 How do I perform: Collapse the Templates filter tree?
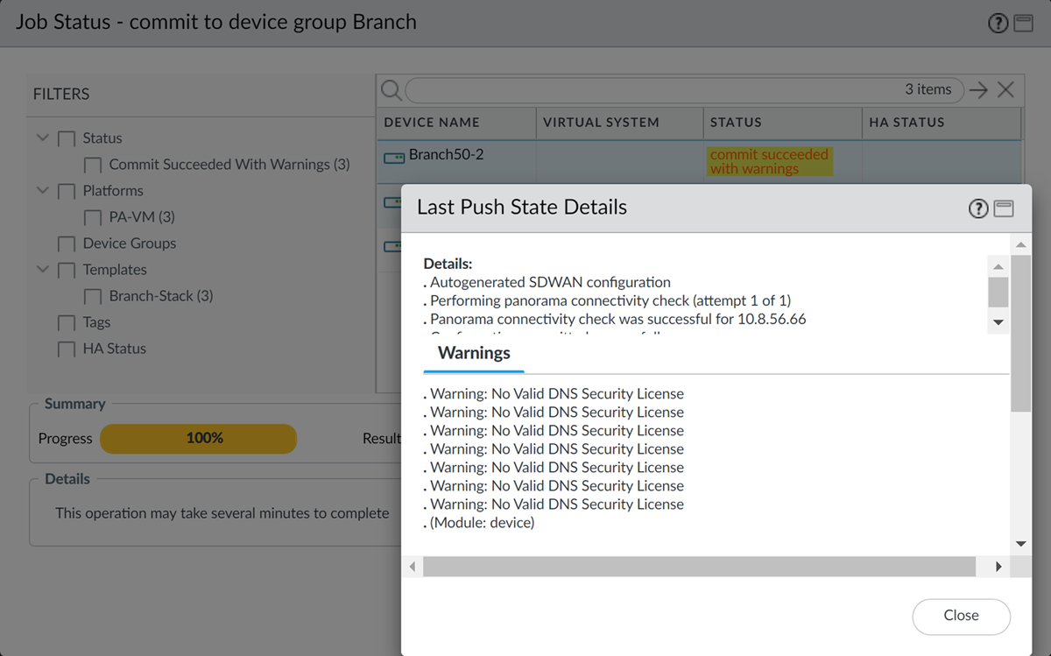click(43, 269)
